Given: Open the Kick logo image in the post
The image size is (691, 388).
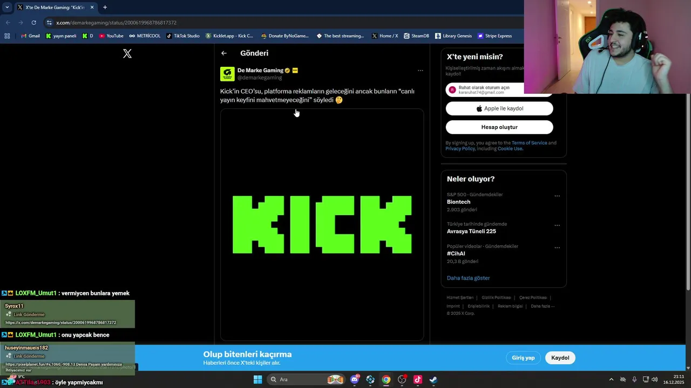Looking at the screenshot, I should (x=322, y=225).
